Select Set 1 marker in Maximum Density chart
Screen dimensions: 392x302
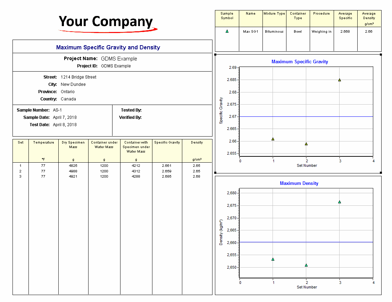tap(273, 259)
